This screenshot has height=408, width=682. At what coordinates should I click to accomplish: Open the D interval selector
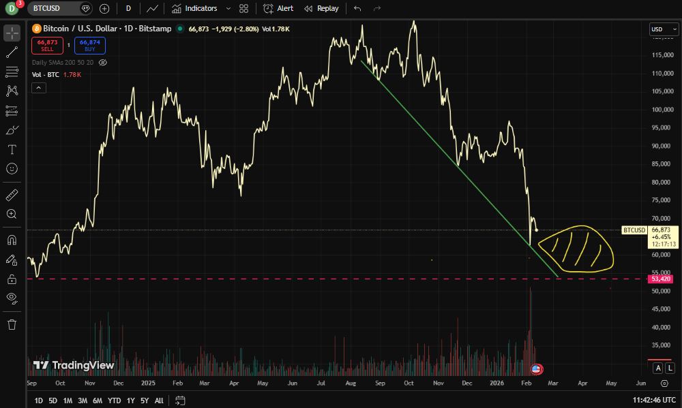tap(128, 8)
